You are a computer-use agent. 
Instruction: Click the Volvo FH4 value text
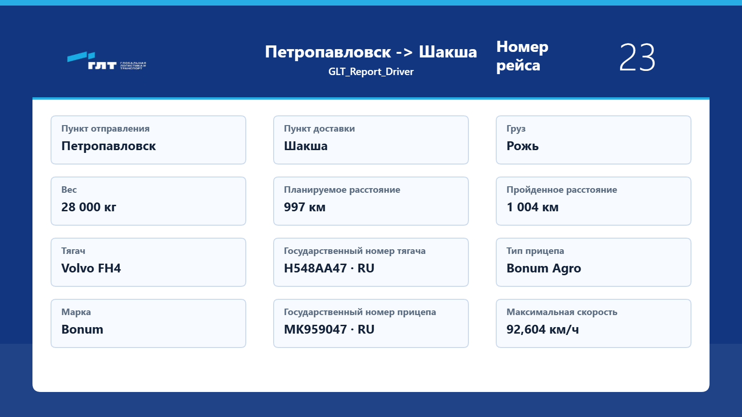[91, 268]
